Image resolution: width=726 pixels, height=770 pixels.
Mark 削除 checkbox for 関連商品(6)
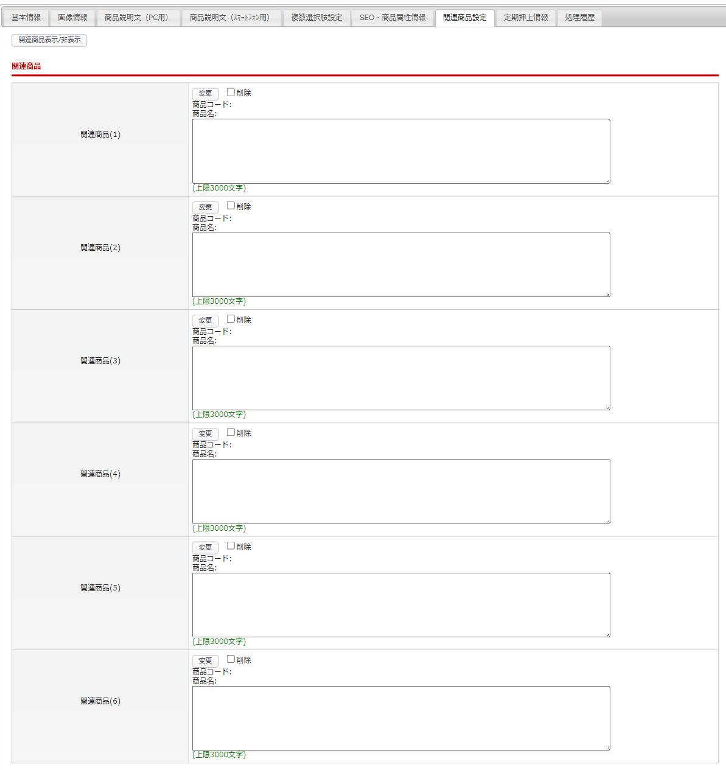[x=231, y=659]
